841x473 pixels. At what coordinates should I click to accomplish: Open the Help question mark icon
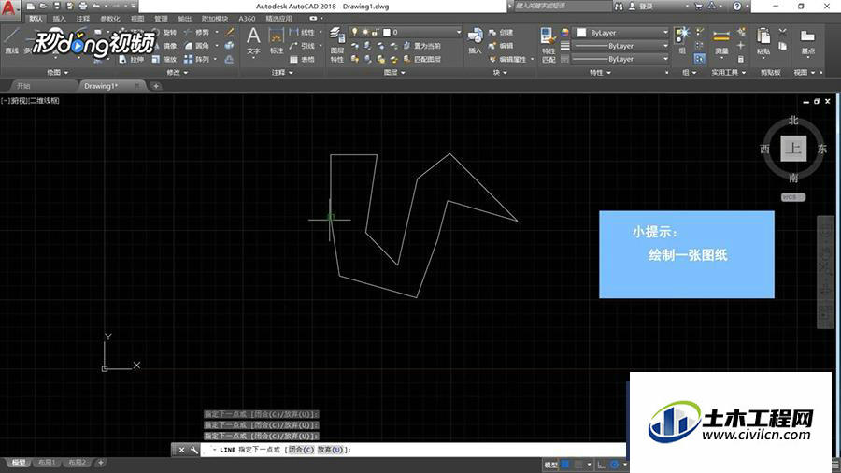click(x=737, y=7)
